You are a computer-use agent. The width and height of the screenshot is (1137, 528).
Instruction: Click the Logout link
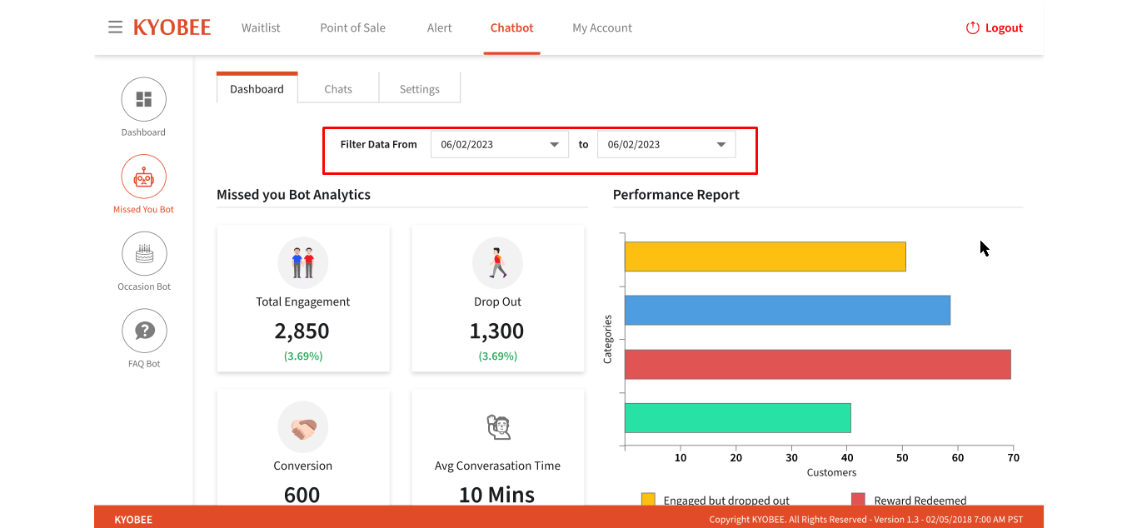tap(995, 27)
